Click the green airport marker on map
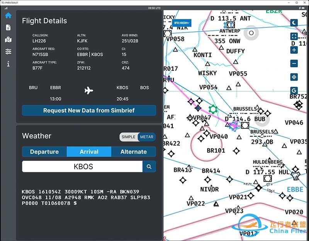309x241 pixels. (x=213, y=109)
